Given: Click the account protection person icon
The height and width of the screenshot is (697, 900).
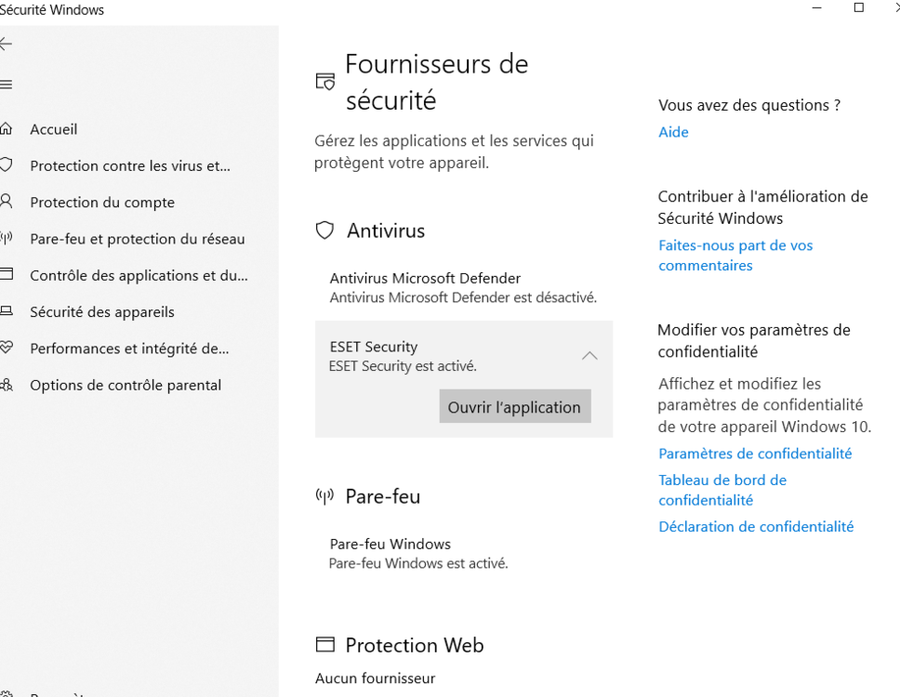Looking at the screenshot, I should pos(6,202).
